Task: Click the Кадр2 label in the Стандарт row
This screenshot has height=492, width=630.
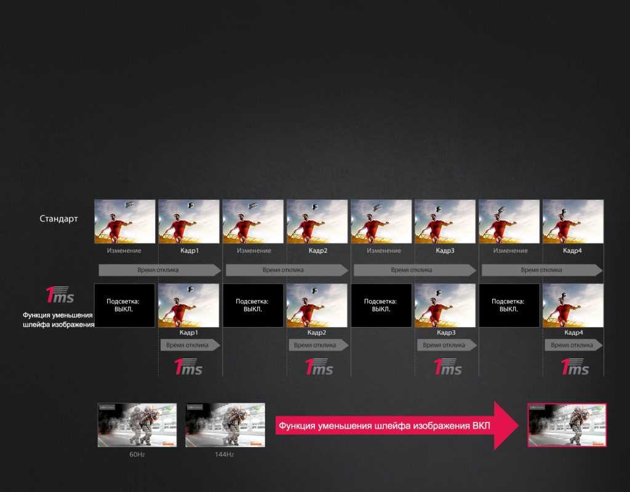Action: [317, 251]
